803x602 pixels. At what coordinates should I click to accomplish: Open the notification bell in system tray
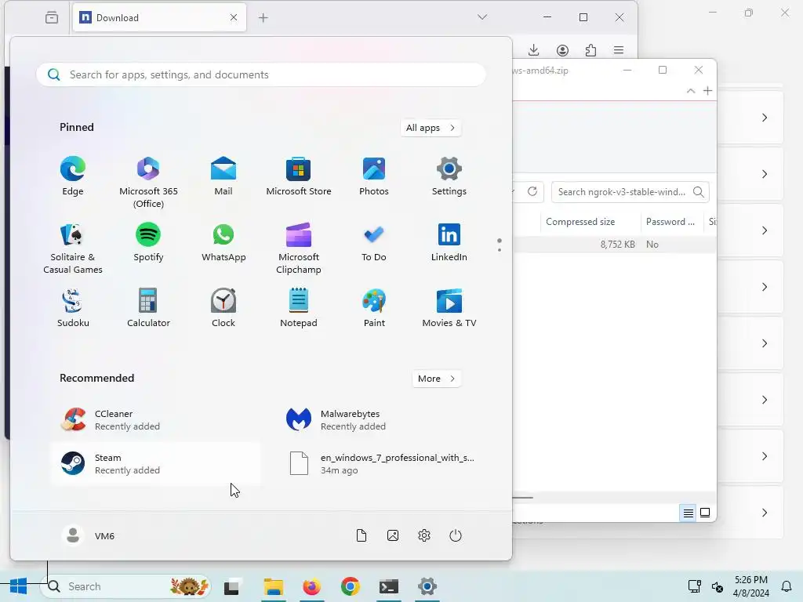(x=786, y=586)
